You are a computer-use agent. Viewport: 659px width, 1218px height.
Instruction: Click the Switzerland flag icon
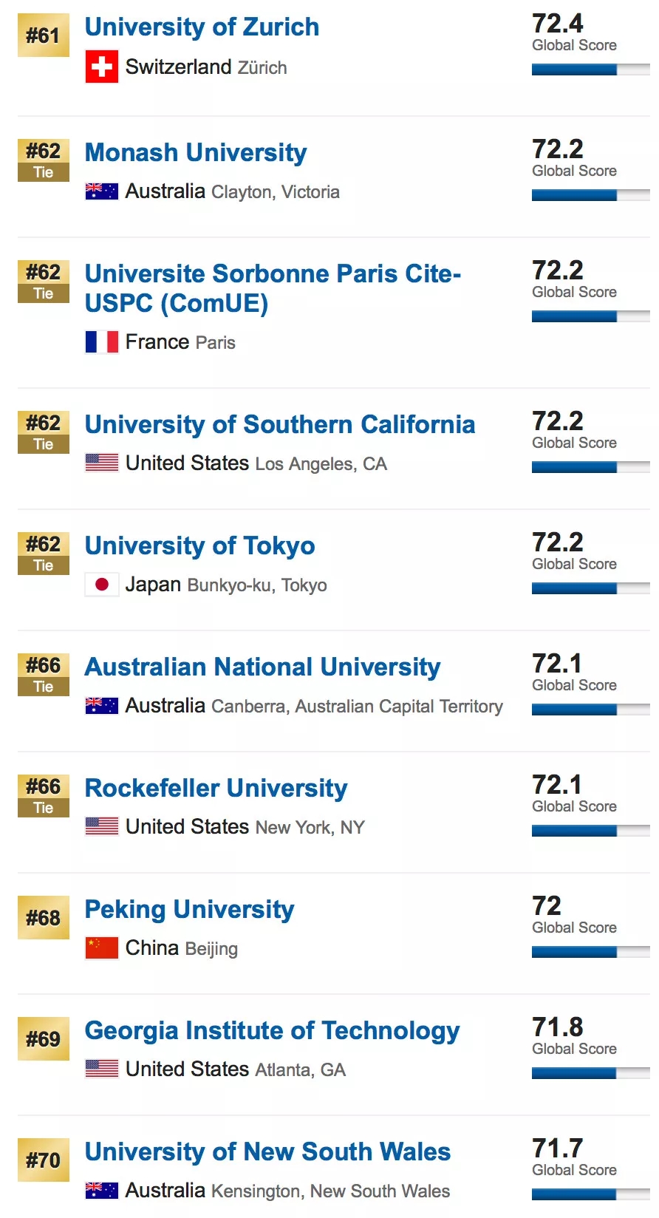coord(102,67)
